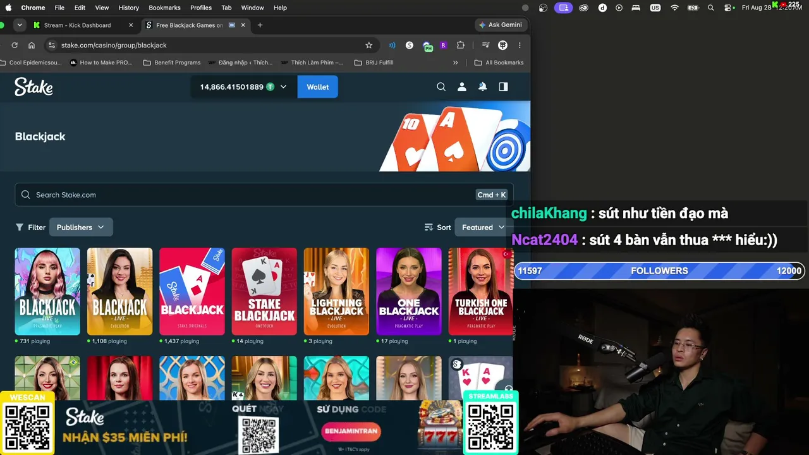Open Wi-Fi status in the menu bar

click(x=674, y=8)
